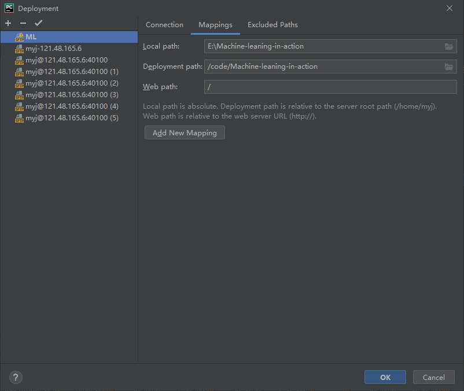
Task: Remove selected server with minus icon
Action: (x=23, y=23)
